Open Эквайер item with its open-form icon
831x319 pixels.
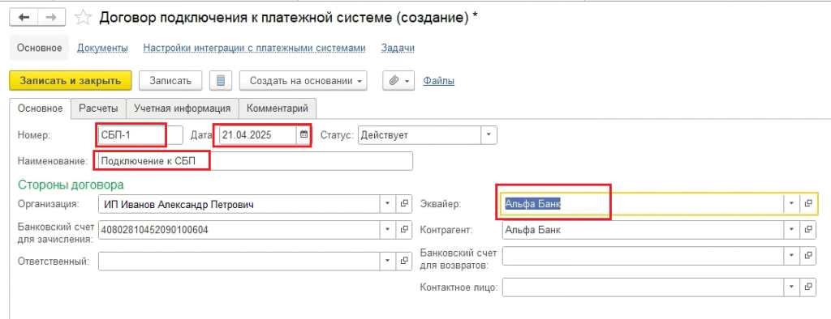tap(808, 203)
